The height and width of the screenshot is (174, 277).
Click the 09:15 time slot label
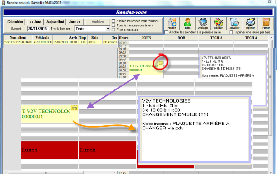tap(122, 53)
